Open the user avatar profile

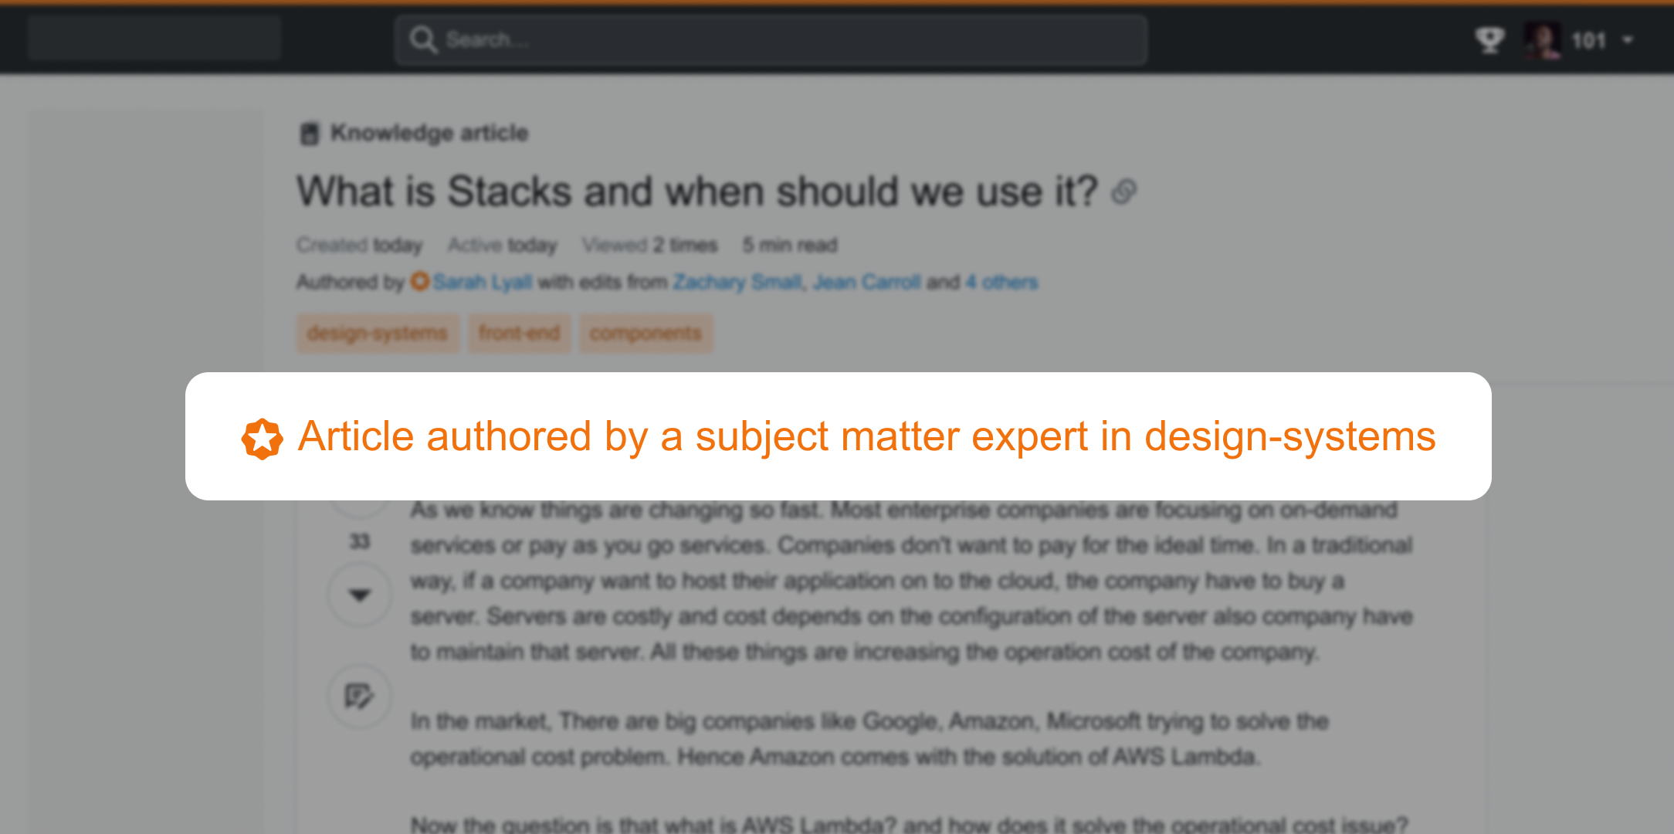click(x=1542, y=39)
